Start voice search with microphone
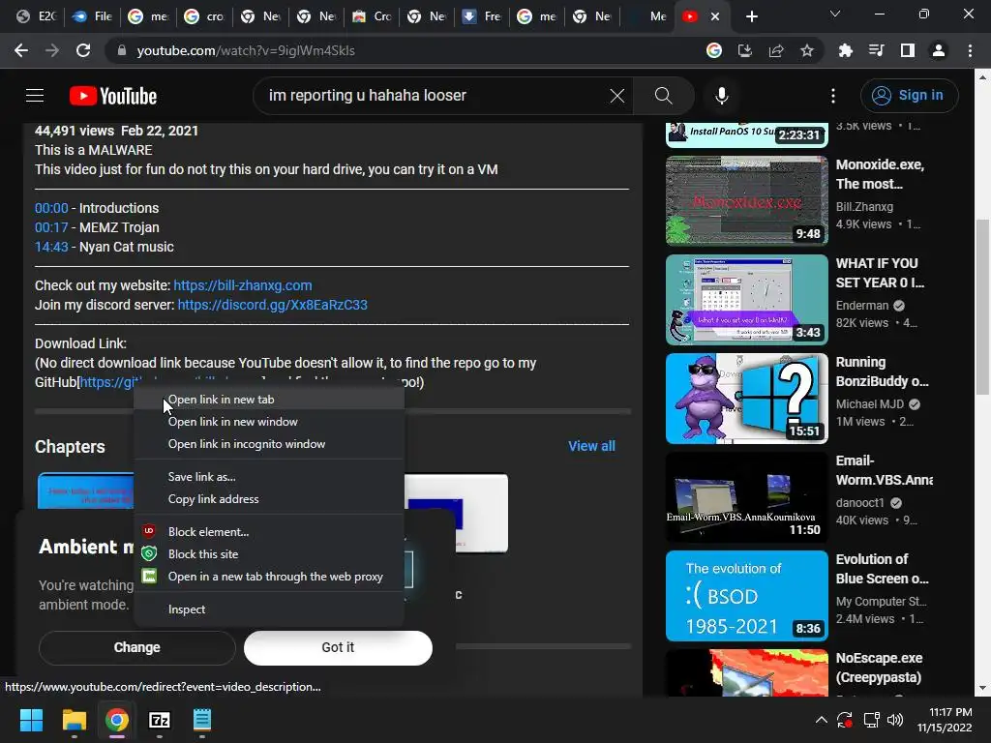The width and height of the screenshot is (991, 743). coord(722,96)
